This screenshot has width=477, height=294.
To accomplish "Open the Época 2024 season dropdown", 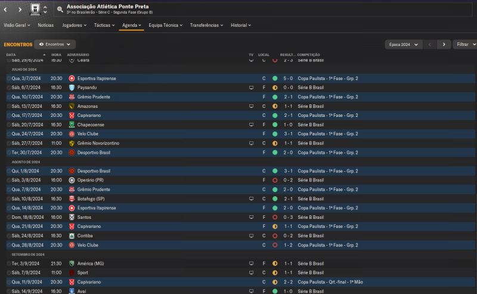I will [402, 44].
